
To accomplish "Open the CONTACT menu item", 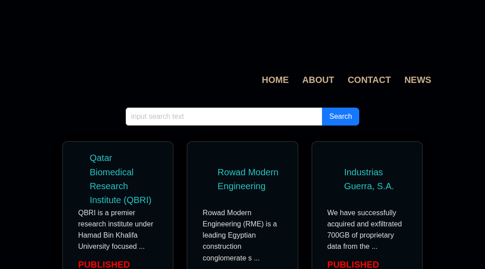I will coord(369,80).
